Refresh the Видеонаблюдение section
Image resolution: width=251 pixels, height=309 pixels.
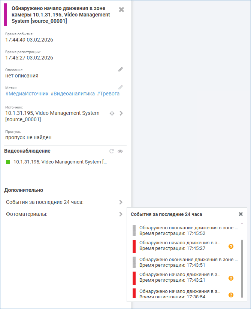tap(111, 151)
